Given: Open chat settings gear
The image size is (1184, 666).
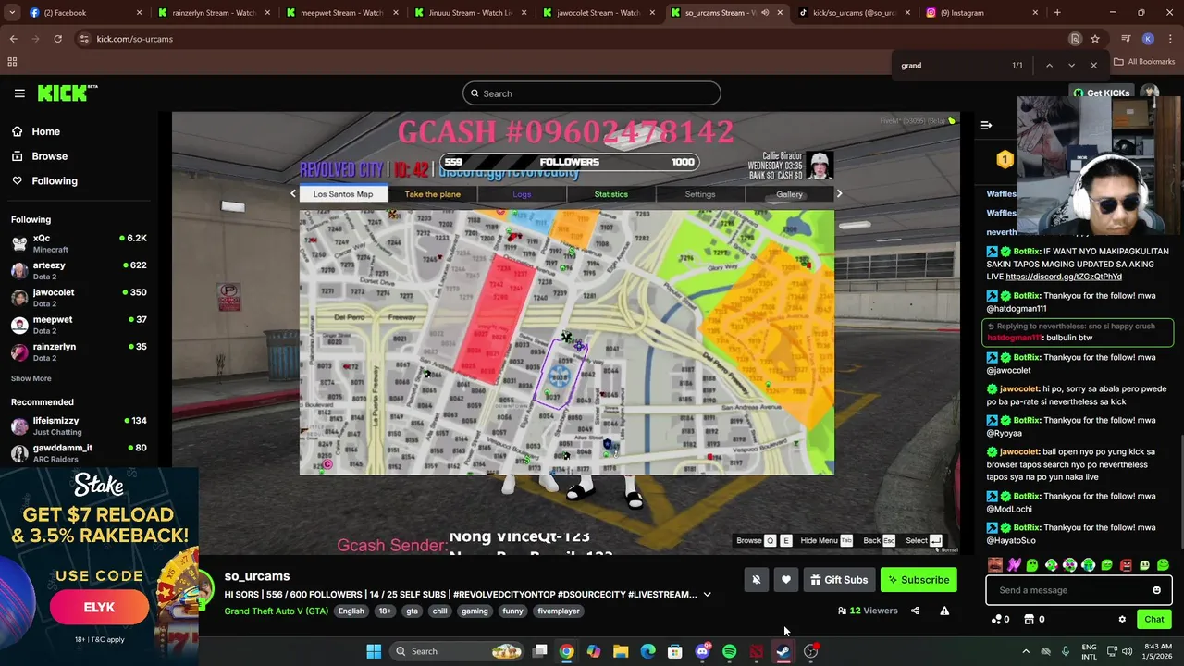Looking at the screenshot, I should pyautogui.click(x=1122, y=620).
